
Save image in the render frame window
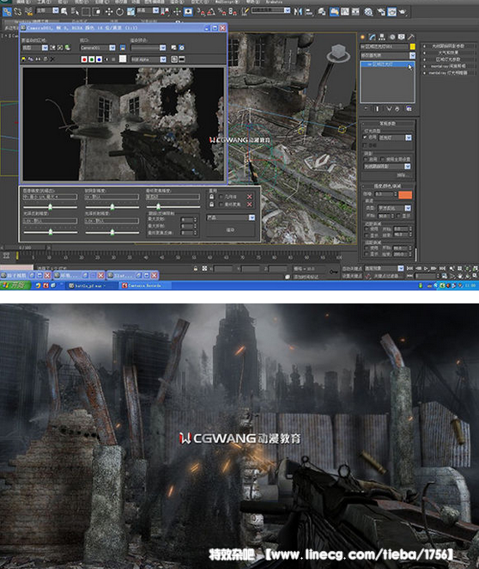(23, 58)
